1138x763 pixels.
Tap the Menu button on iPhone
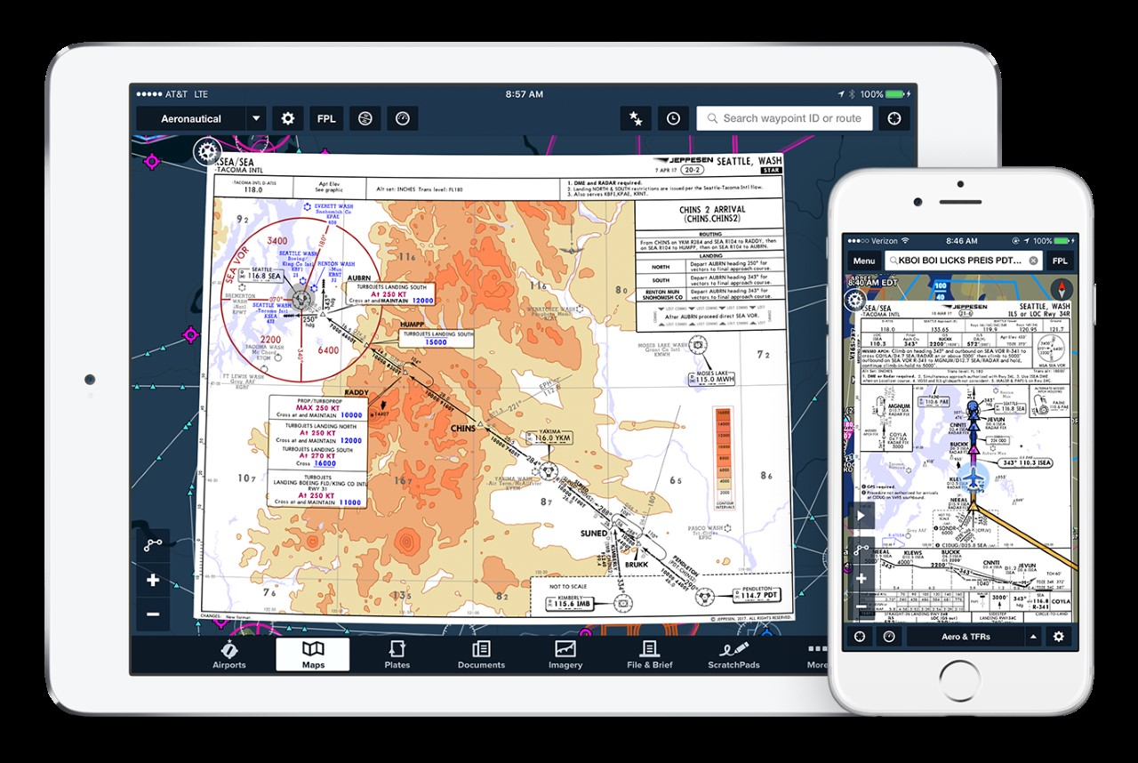pos(864,261)
